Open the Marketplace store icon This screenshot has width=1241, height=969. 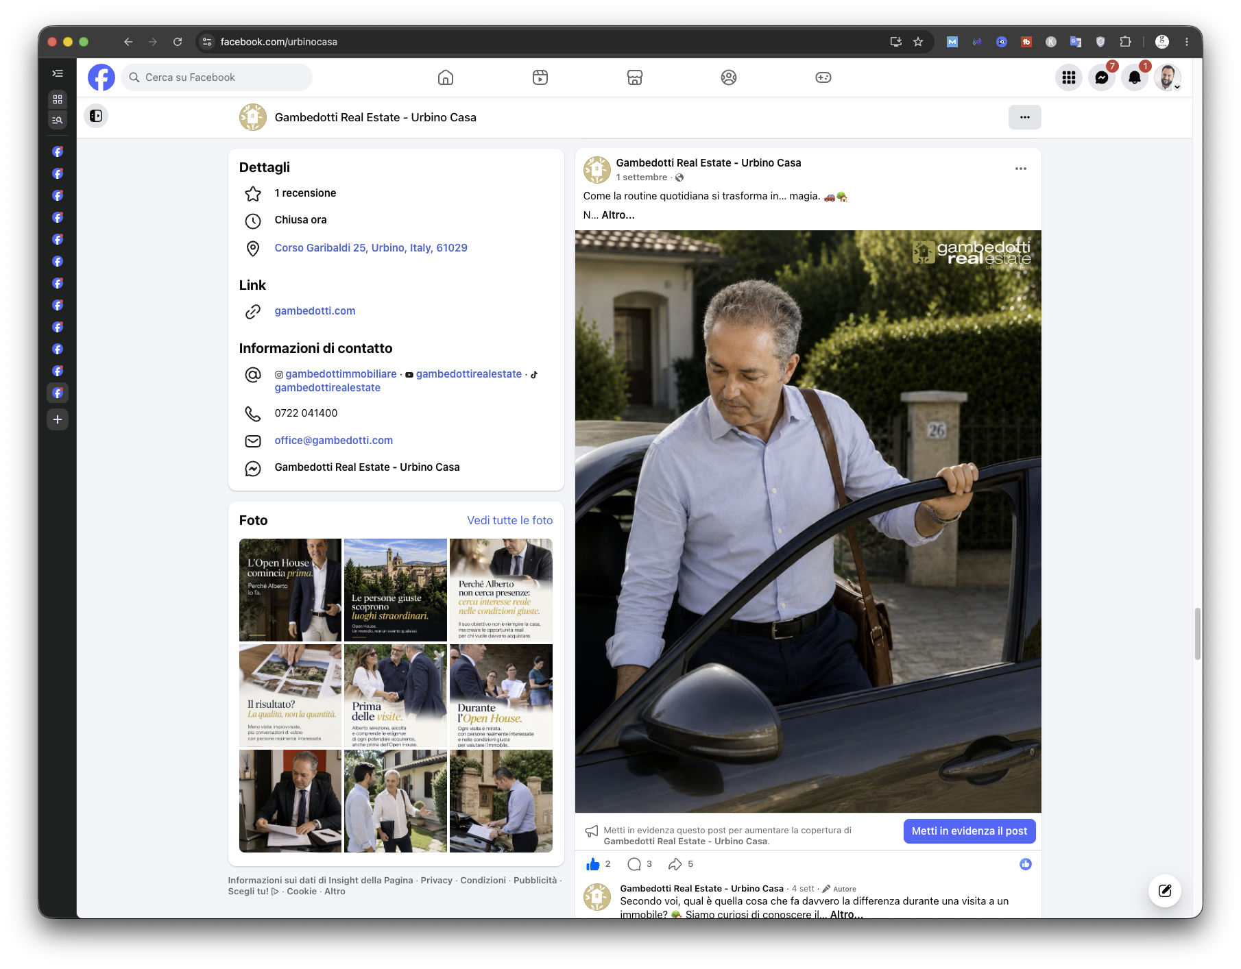point(635,77)
